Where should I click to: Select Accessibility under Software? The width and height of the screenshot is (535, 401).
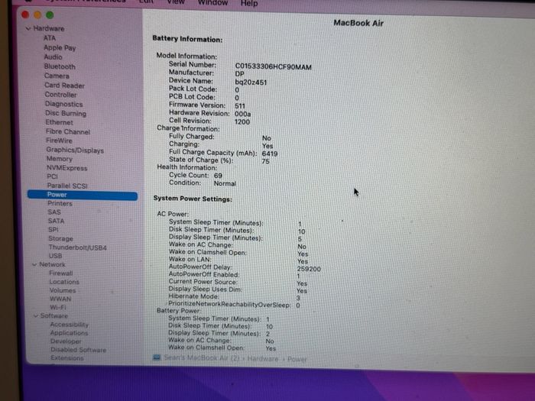pos(70,325)
